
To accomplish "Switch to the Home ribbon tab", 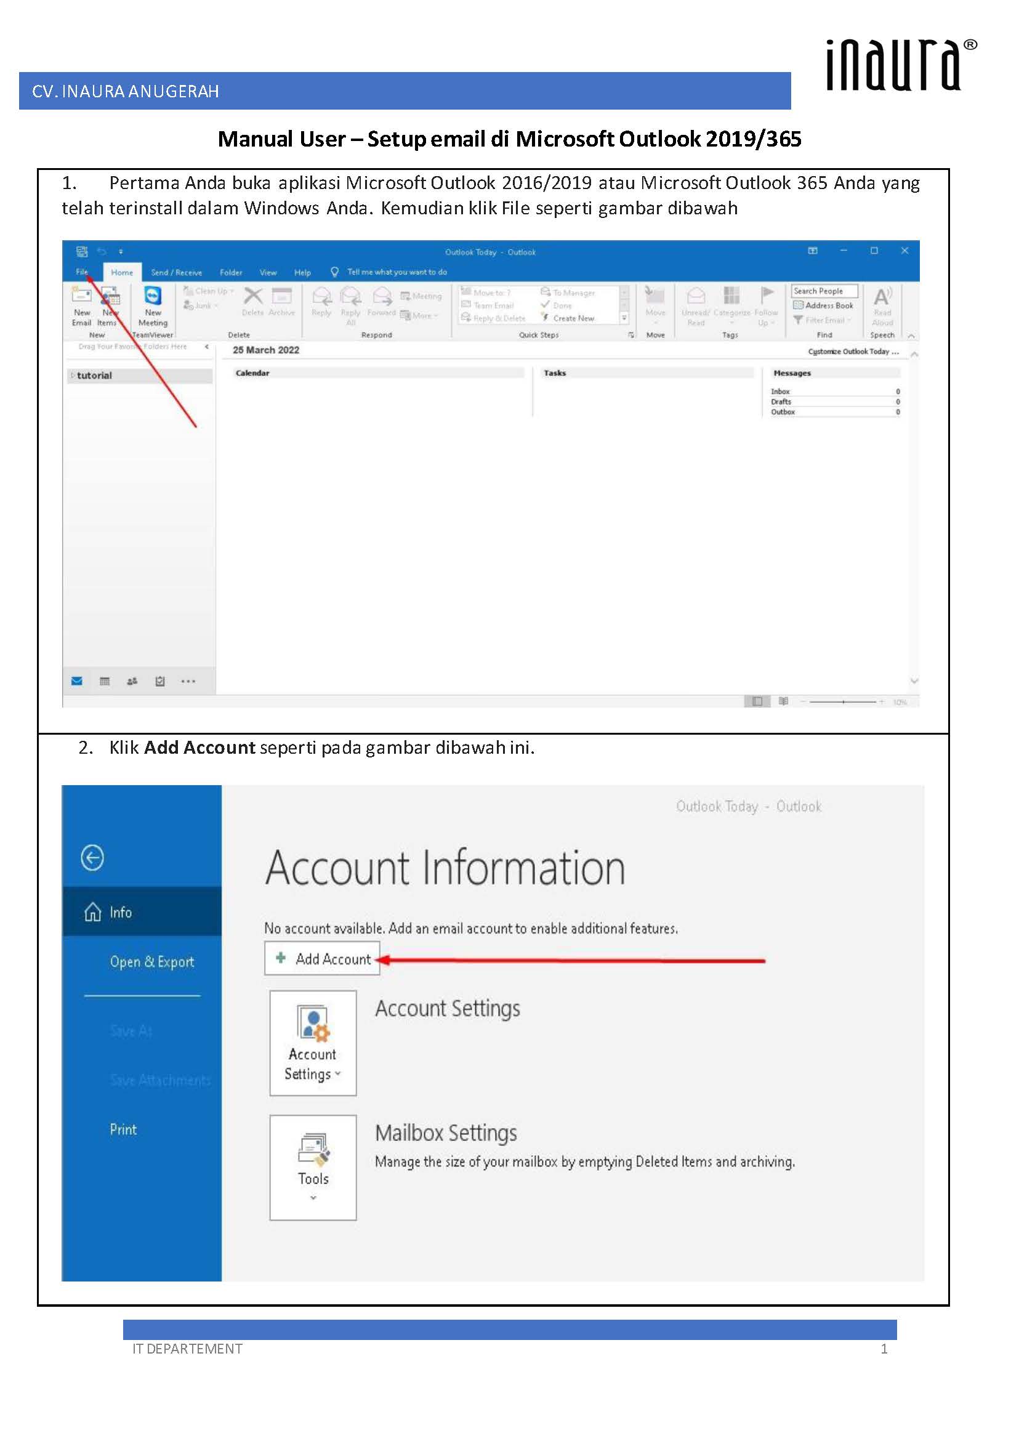I will click(x=122, y=272).
